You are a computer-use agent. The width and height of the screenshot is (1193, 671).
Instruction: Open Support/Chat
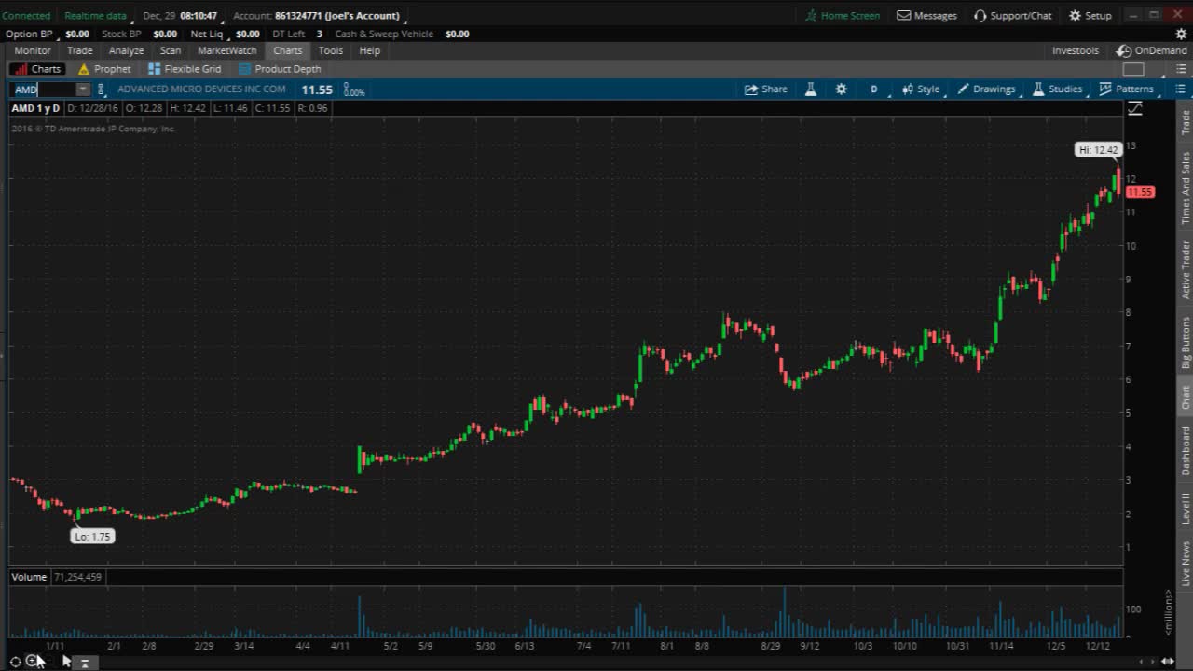click(x=1012, y=15)
